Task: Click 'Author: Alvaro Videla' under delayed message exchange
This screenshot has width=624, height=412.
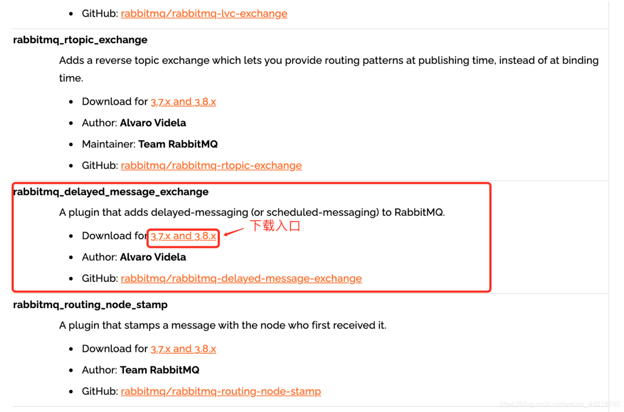Action: [x=134, y=257]
